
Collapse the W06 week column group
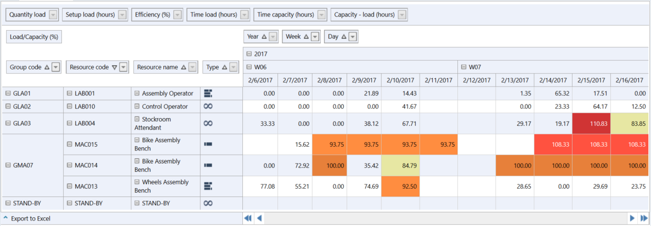249,67
